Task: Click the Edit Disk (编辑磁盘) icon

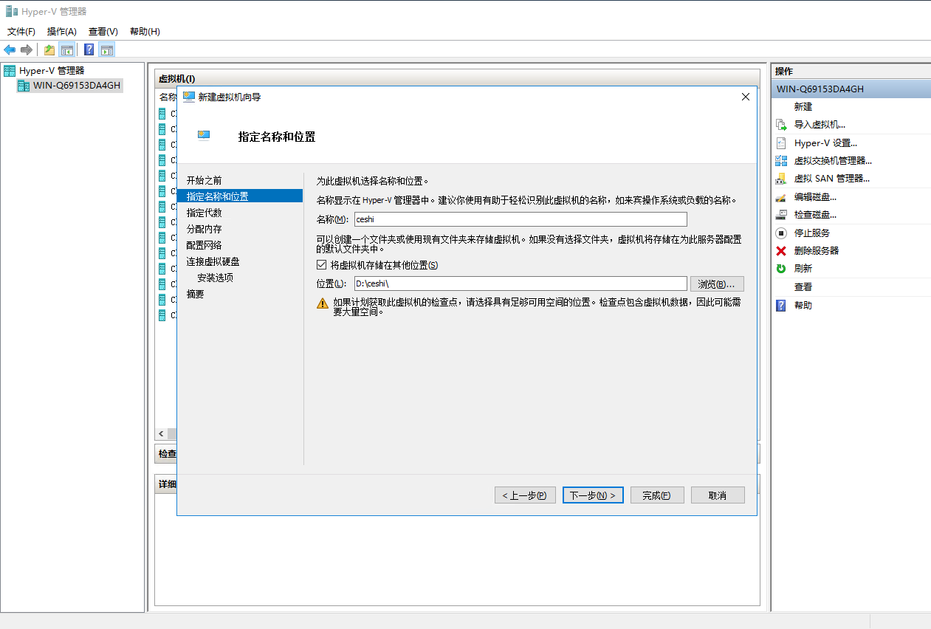Action: click(781, 197)
